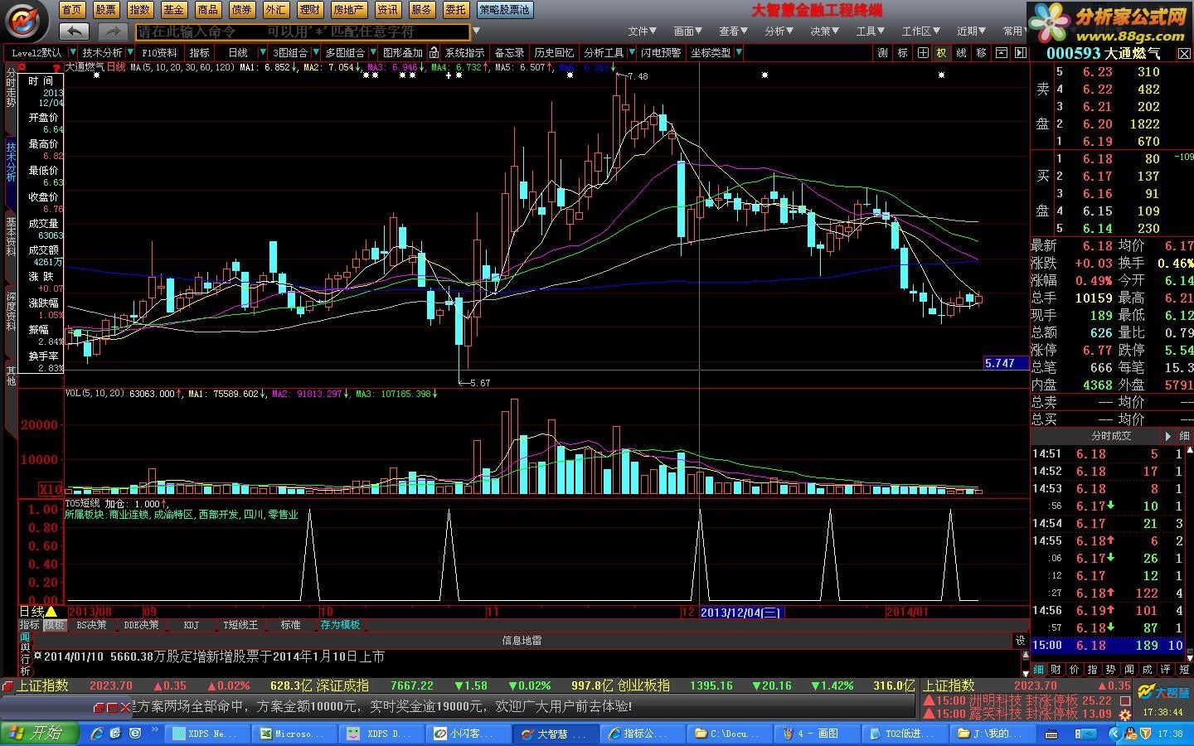The height and width of the screenshot is (746, 1194).
Task: Open the 决策 menu
Action: (824, 31)
